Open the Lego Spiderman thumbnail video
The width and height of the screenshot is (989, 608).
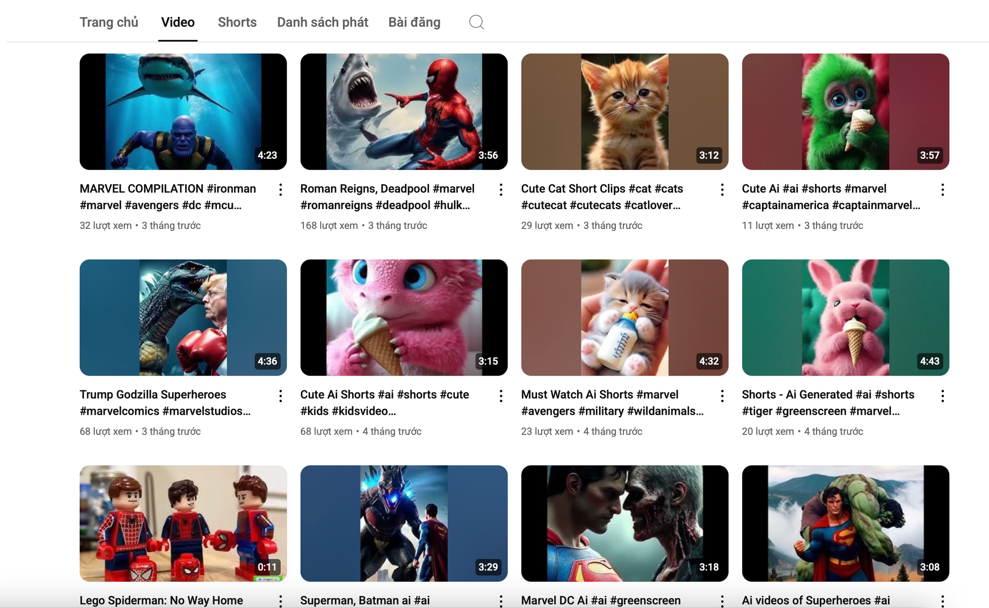(183, 523)
